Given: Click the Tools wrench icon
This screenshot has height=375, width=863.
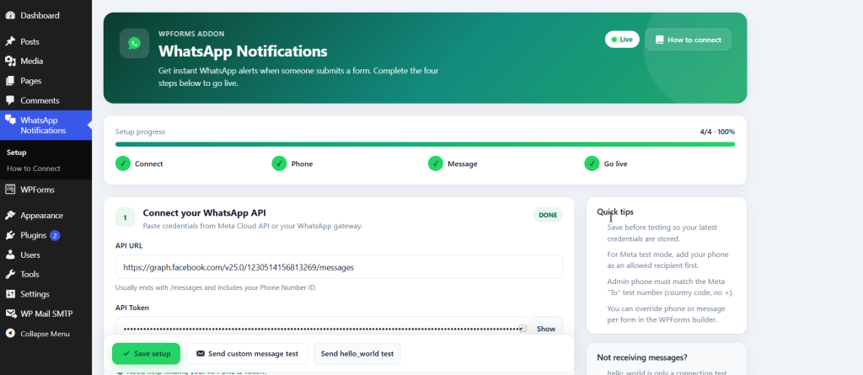Looking at the screenshot, I should [10, 274].
